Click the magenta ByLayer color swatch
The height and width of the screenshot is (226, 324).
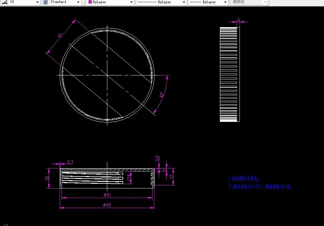pos(90,2)
